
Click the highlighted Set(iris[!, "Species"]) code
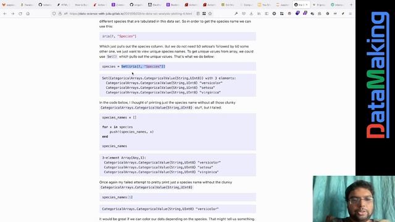point(143,67)
